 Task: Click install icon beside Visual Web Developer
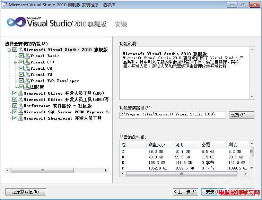(x=27, y=81)
